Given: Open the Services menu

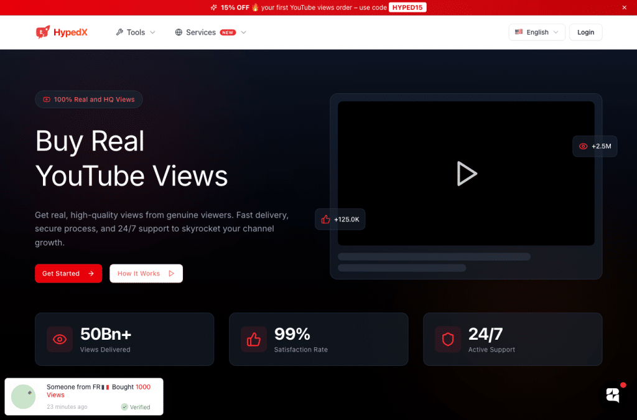Looking at the screenshot, I should point(210,32).
